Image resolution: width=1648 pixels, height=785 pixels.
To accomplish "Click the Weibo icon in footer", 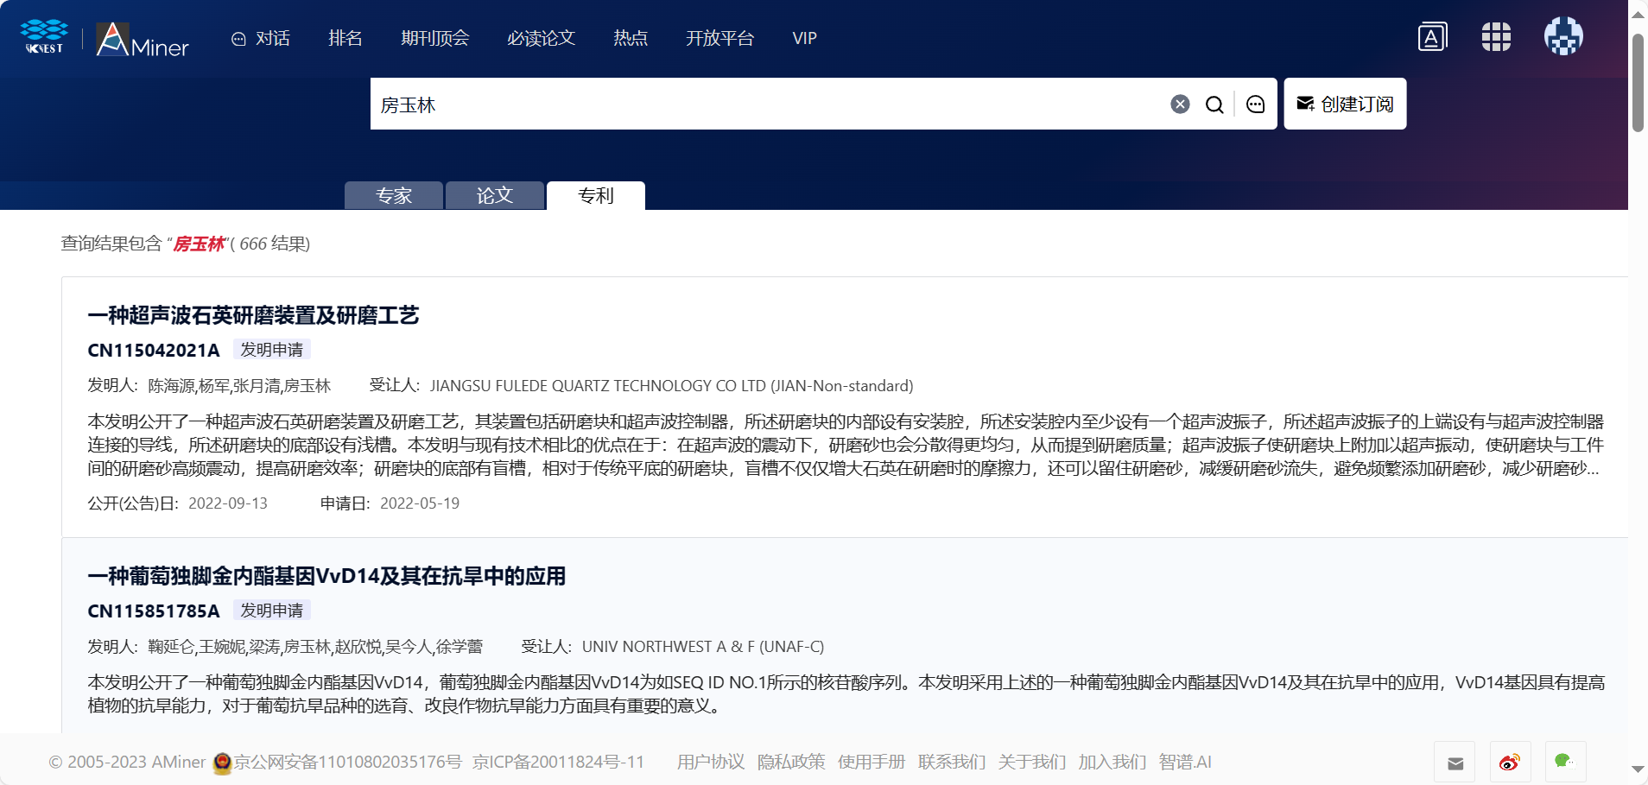I will click(x=1509, y=763).
